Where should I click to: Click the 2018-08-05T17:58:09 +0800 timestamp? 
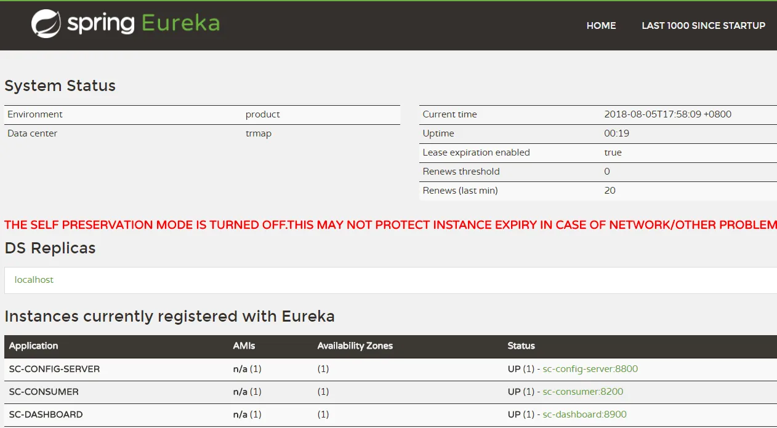[668, 114]
